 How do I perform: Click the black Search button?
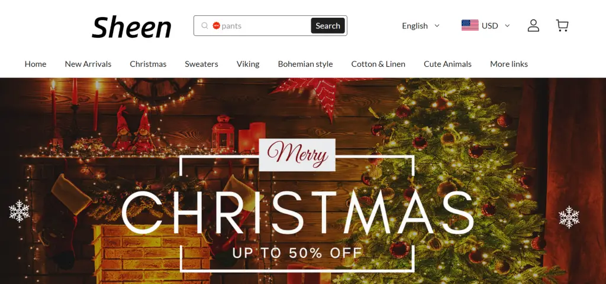pyautogui.click(x=328, y=26)
